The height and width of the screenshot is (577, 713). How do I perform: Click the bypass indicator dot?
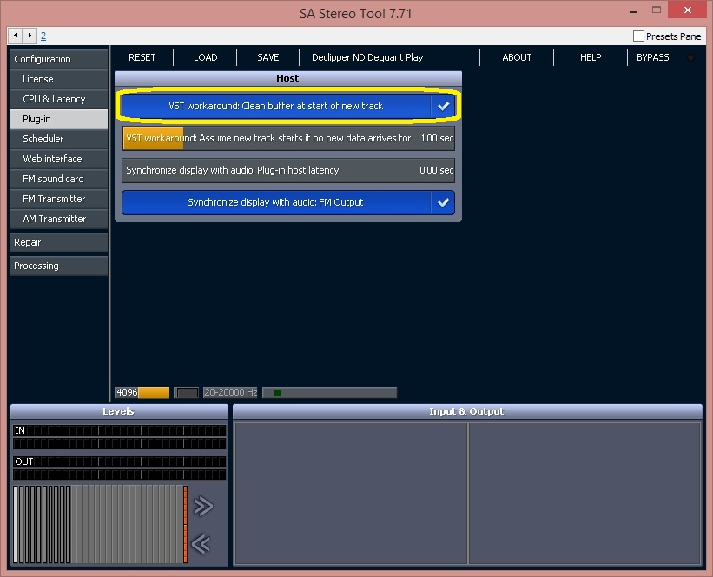690,57
